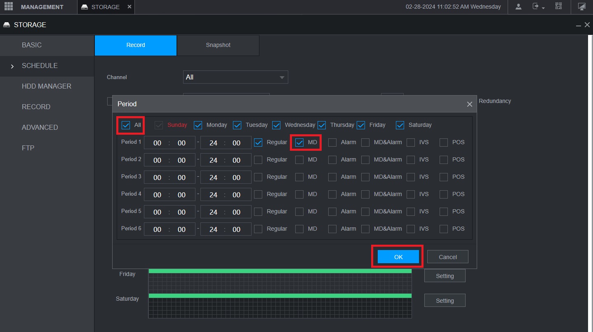This screenshot has width=593, height=332.
Task: Toggle the Tuesday checkbox
Action: tap(237, 125)
